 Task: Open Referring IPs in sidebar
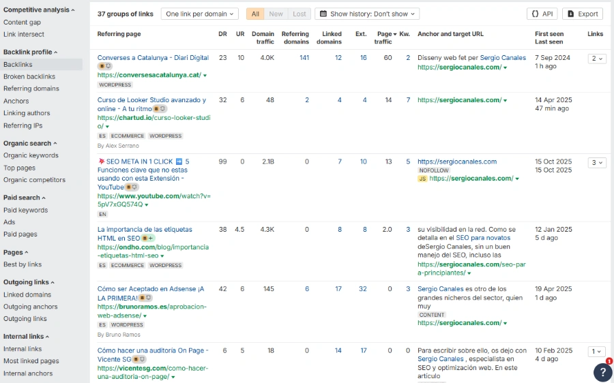[x=23, y=125]
